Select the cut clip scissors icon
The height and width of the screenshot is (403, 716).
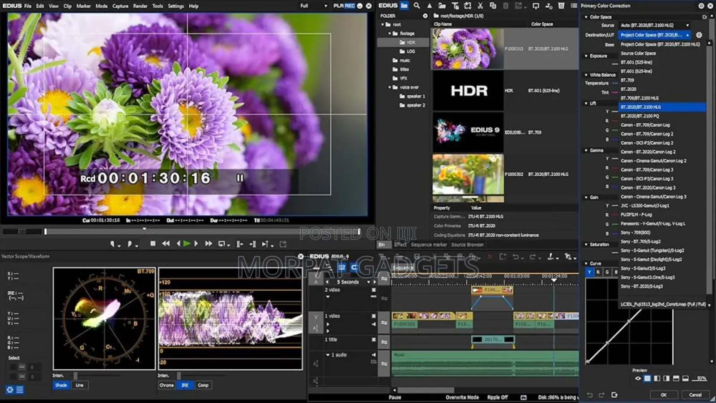(480, 6)
